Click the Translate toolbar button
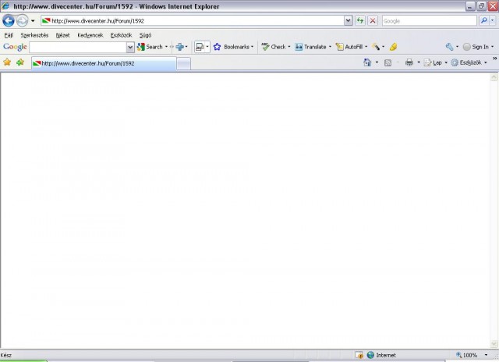499x362 pixels. pos(311,47)
